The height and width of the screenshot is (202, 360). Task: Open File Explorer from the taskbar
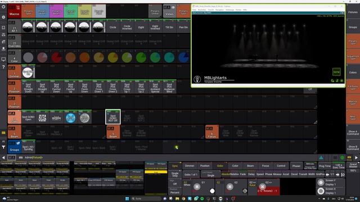(x=177, y=199)
